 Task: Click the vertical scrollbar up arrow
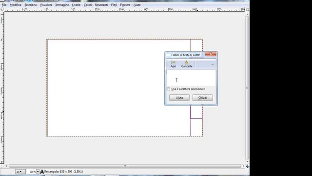click(247, 14)
